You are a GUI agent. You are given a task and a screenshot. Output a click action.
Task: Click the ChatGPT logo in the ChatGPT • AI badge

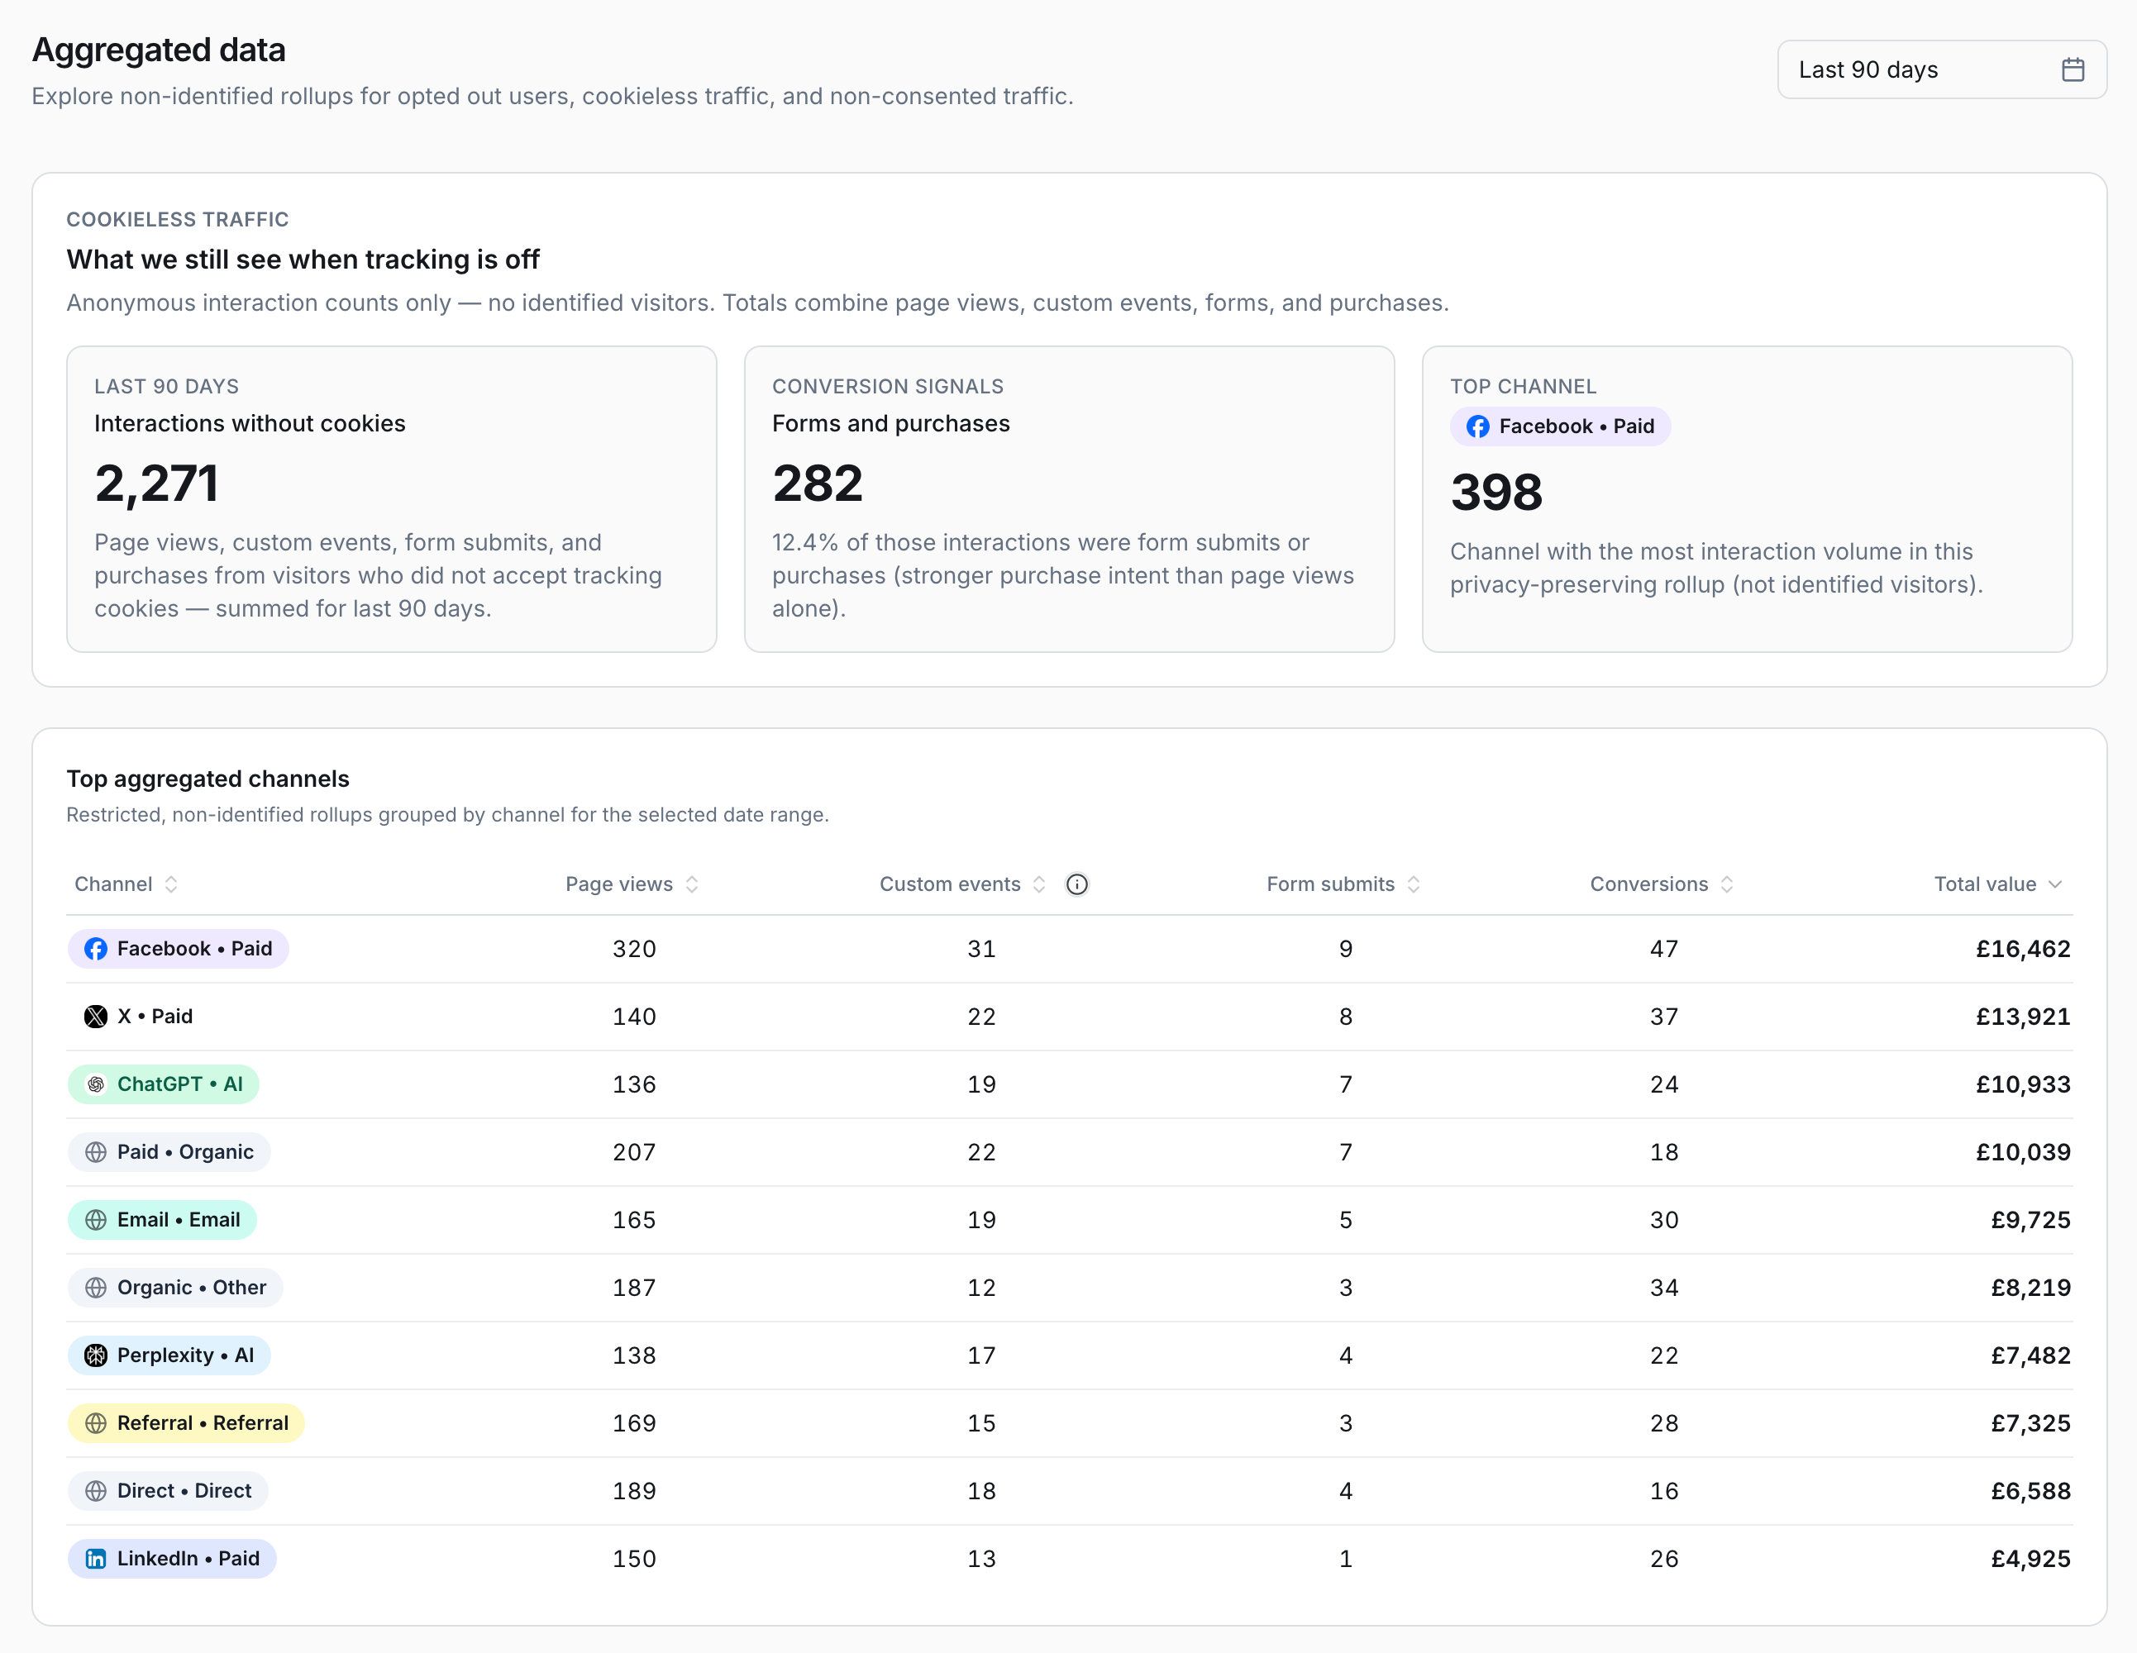[97, 1084]
